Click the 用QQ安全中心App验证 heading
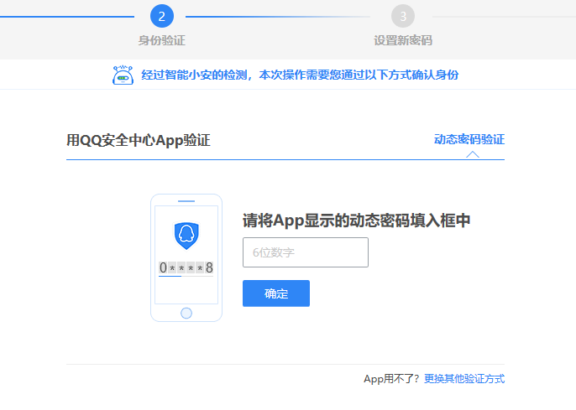This screenshot has height=410, width=576. [138, 140]
